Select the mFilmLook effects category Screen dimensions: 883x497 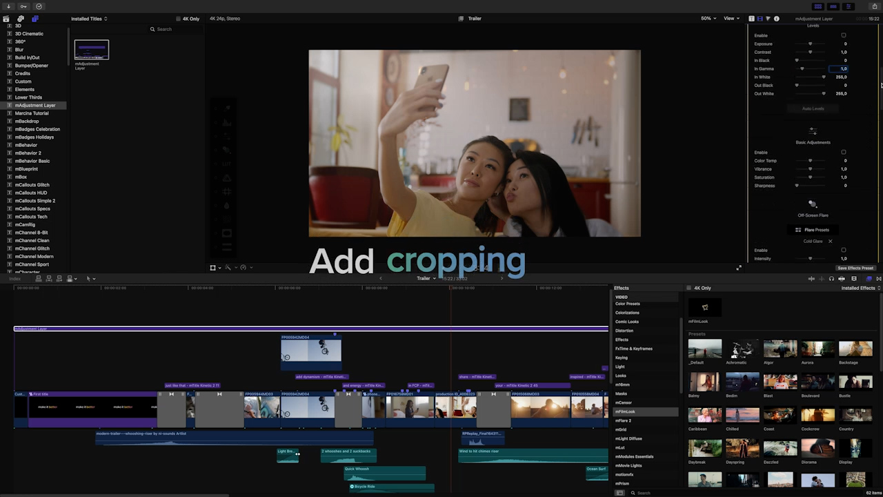coord(646,411)
